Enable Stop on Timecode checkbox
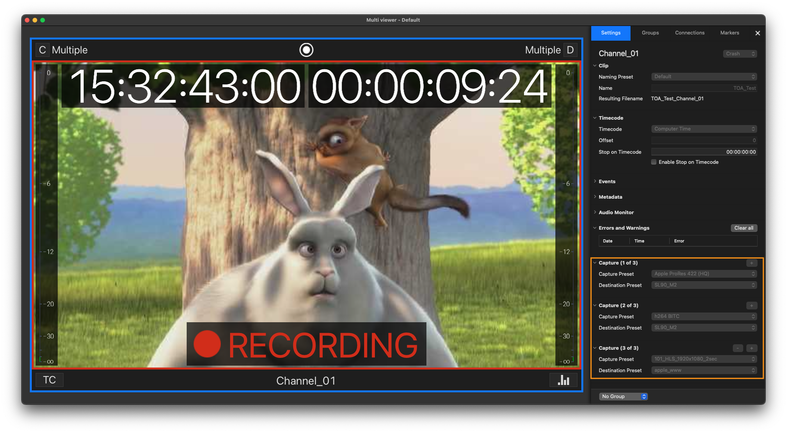787x433 pixels. point(654,162)
